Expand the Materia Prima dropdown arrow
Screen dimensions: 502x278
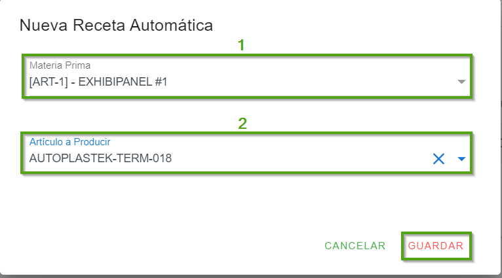pos(461,82)
